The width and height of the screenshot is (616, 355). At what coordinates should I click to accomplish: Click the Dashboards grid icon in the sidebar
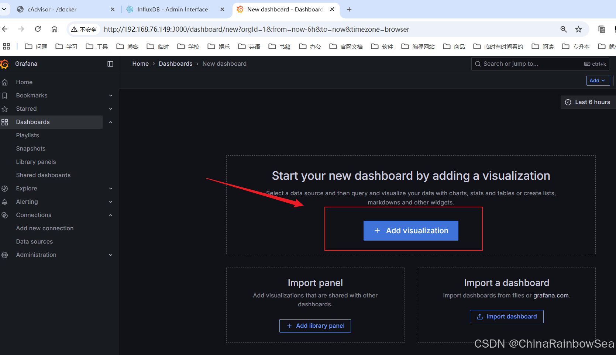(x=5, y=122)
